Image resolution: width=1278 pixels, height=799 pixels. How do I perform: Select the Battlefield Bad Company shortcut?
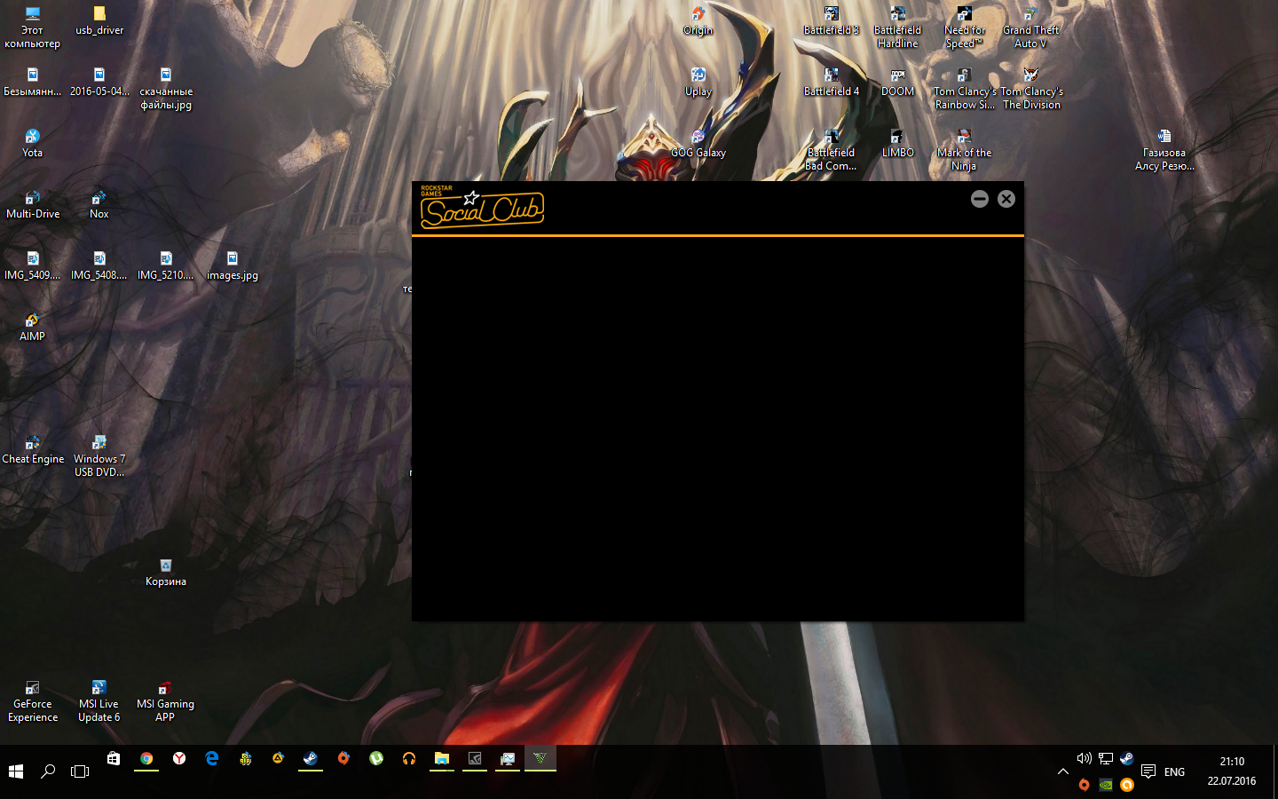point(832,150)
